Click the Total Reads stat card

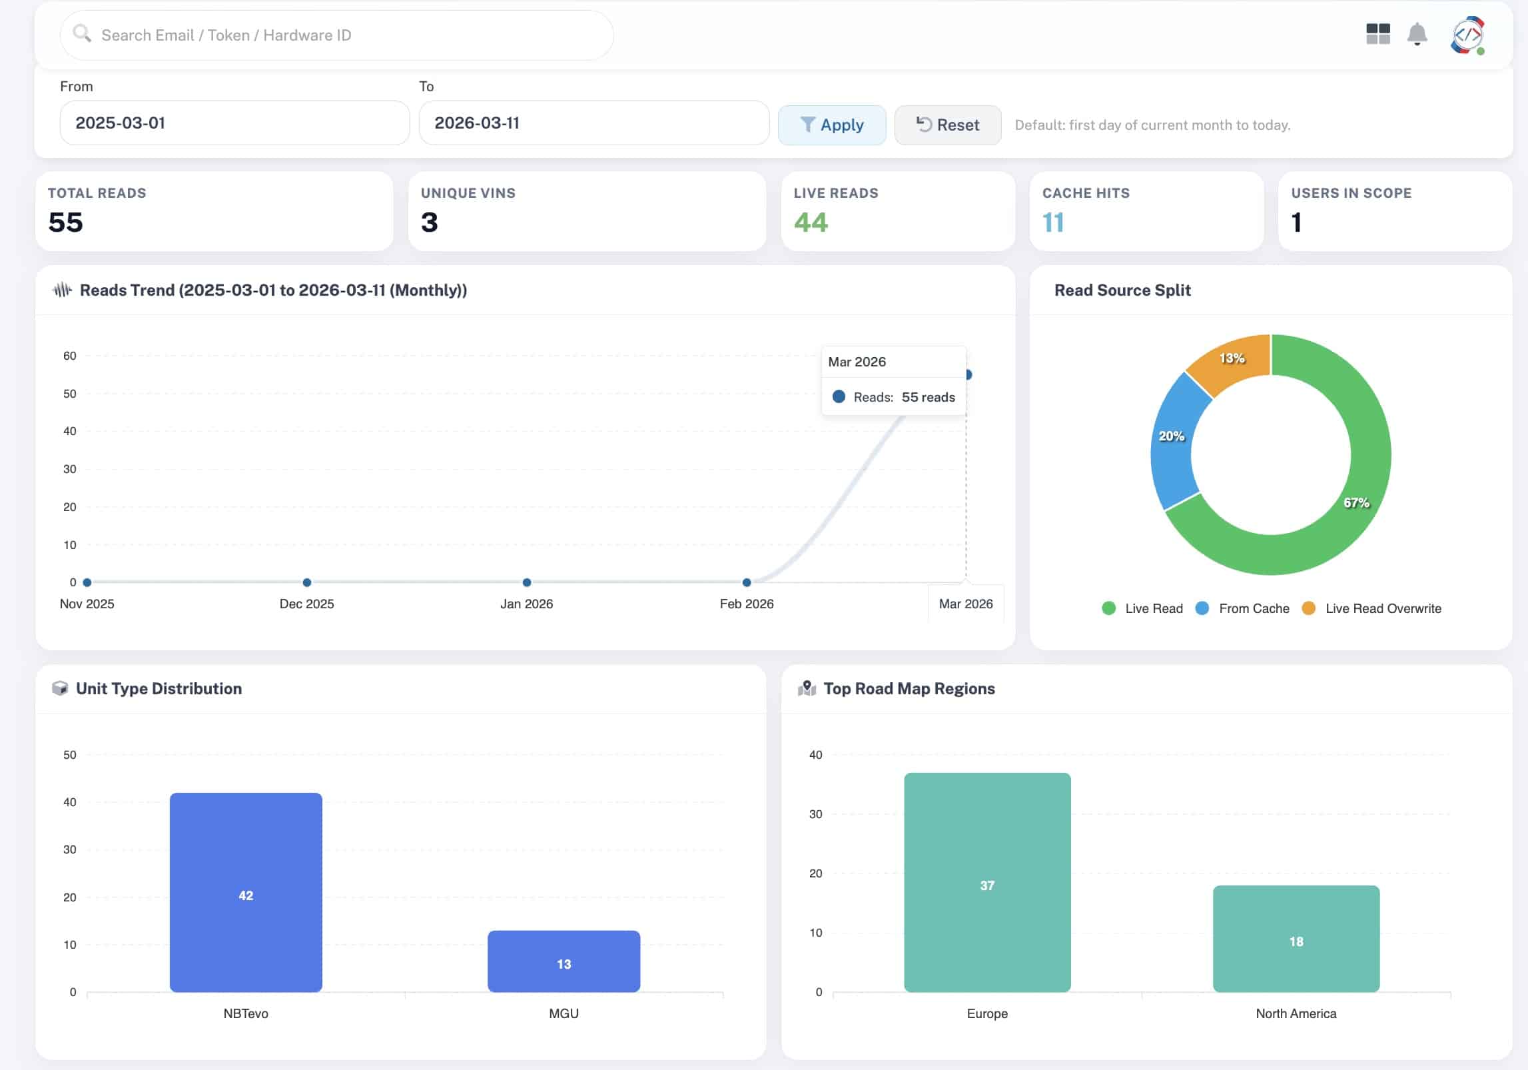214,211
